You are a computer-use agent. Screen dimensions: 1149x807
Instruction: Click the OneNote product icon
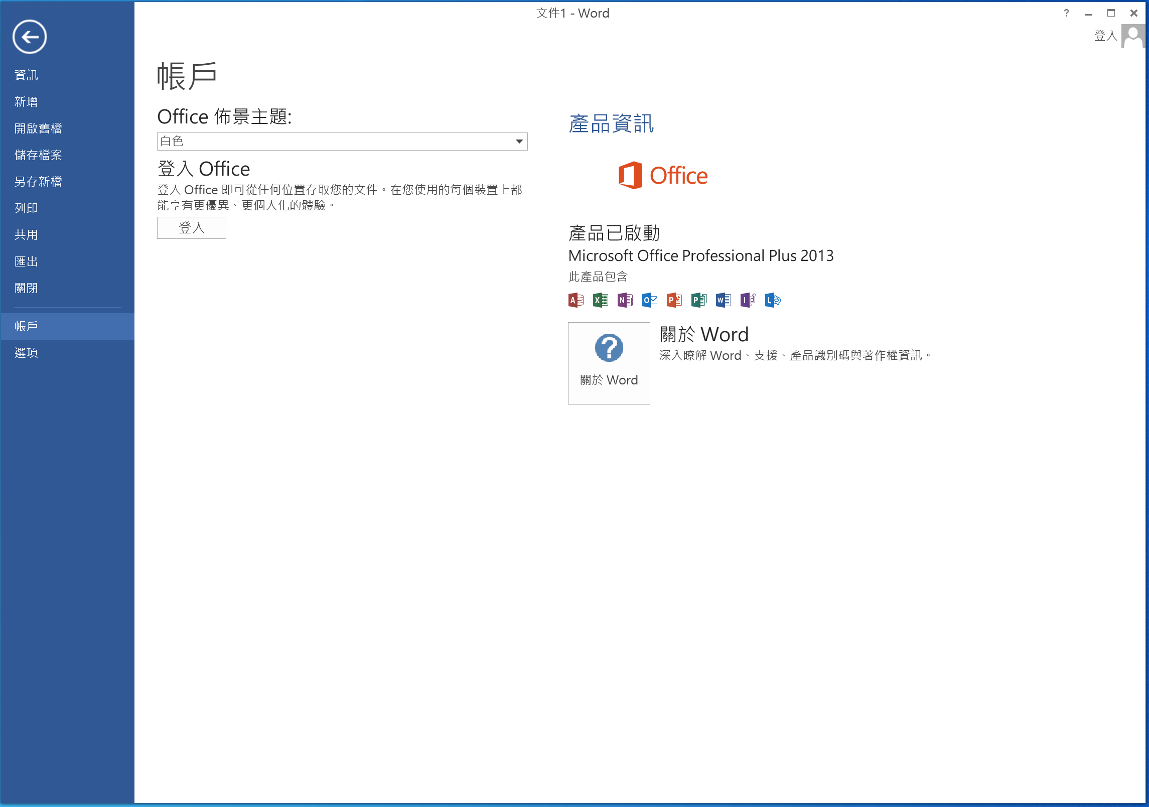625,300
